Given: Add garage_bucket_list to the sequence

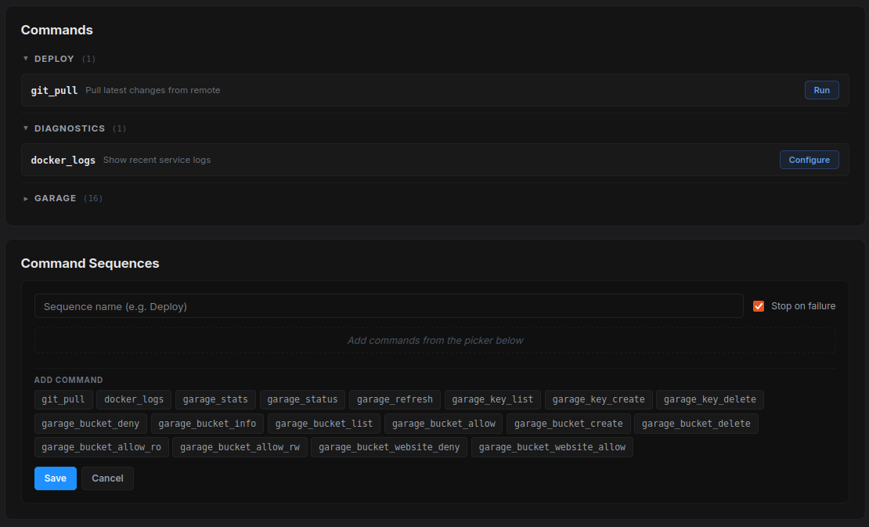Looking at the screenshot, I should (x=324, y=424).
